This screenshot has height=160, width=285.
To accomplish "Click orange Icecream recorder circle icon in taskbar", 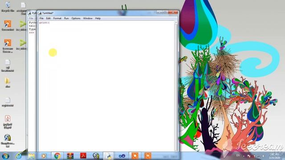I will click(x=135, y=156).
